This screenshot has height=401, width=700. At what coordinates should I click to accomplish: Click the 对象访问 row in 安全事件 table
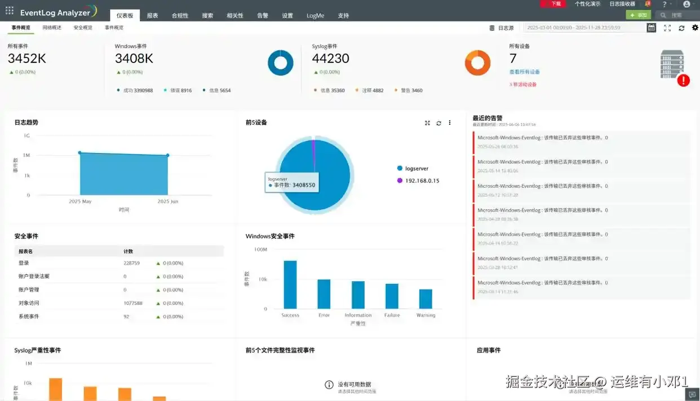click(119, 303)
